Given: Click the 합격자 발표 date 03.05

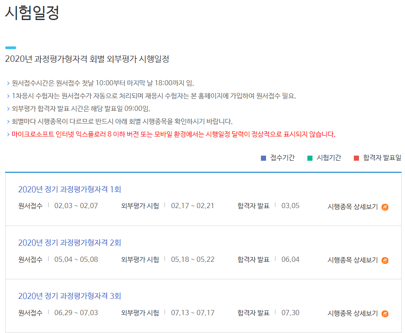Looking at the screenshot, I should (x=290, y=206).
